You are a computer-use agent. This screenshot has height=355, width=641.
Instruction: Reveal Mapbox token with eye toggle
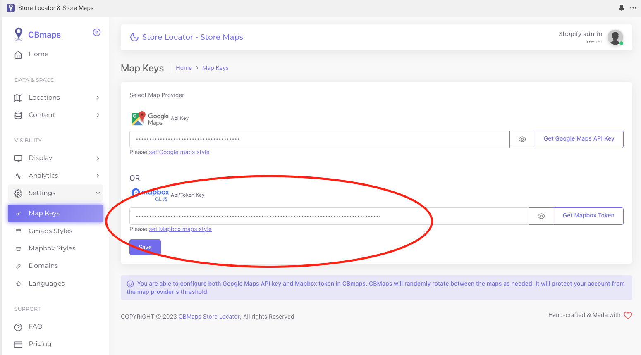point(541,216)
